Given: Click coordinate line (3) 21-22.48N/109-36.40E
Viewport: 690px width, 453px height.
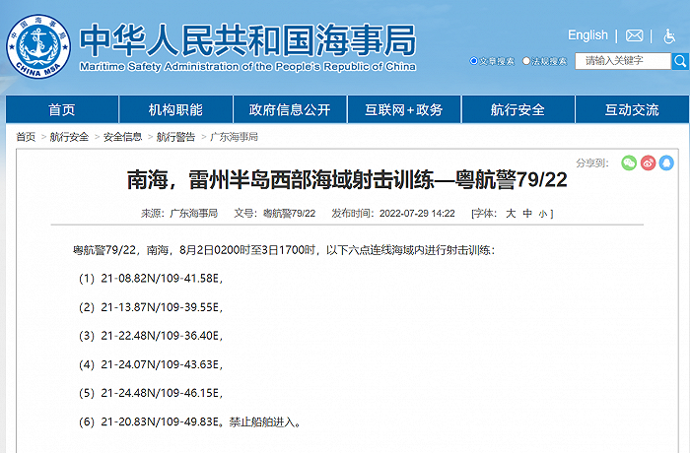Looking at the screenshot, I should click(151, 336).
